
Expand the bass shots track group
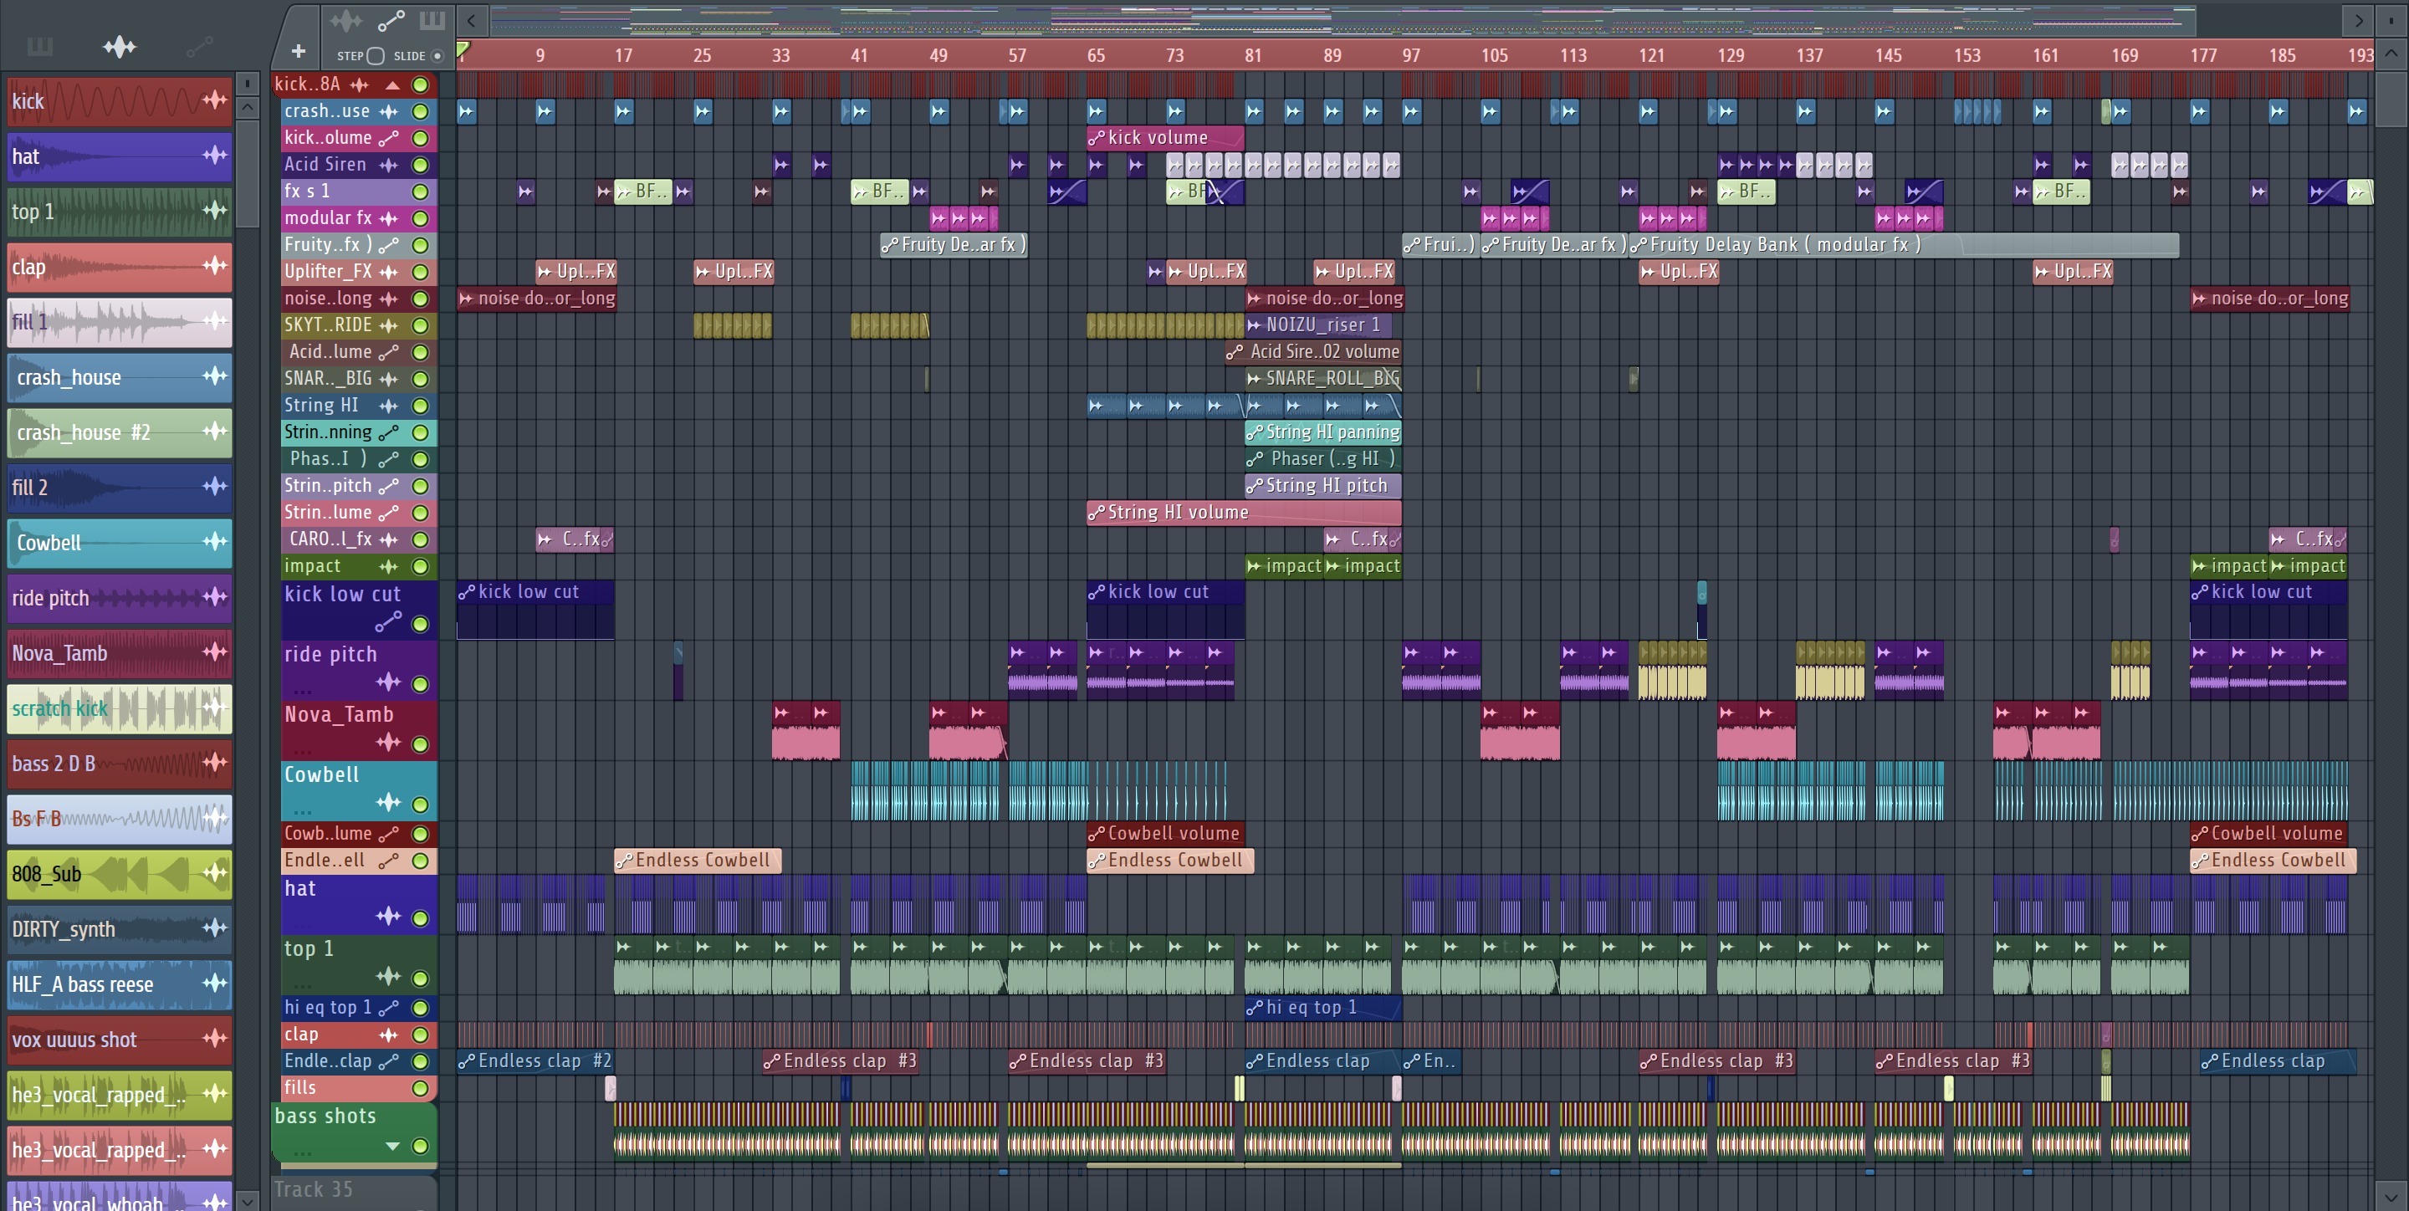[393, 1147]
